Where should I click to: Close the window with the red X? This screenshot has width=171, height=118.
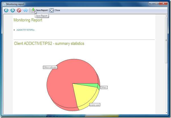point(163,3)
